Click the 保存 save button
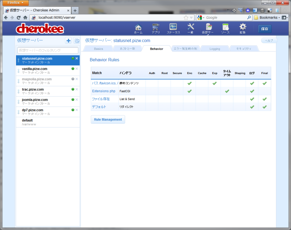This screenshot has width=291, height=230. pyautogui.click(x=265, y=29)
